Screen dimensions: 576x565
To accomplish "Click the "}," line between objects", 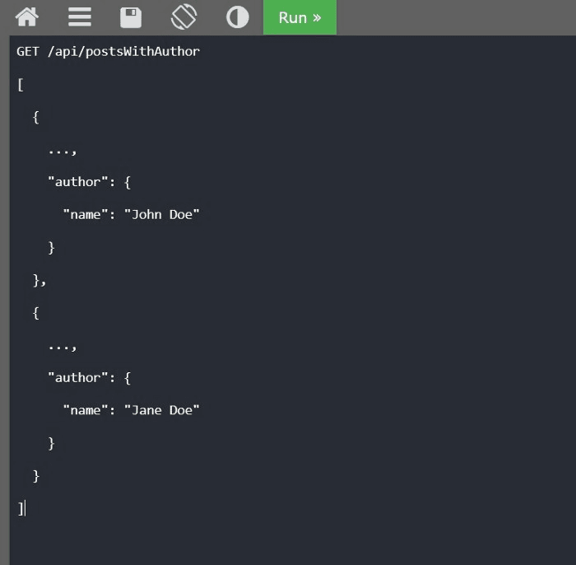I will (39, 280).
